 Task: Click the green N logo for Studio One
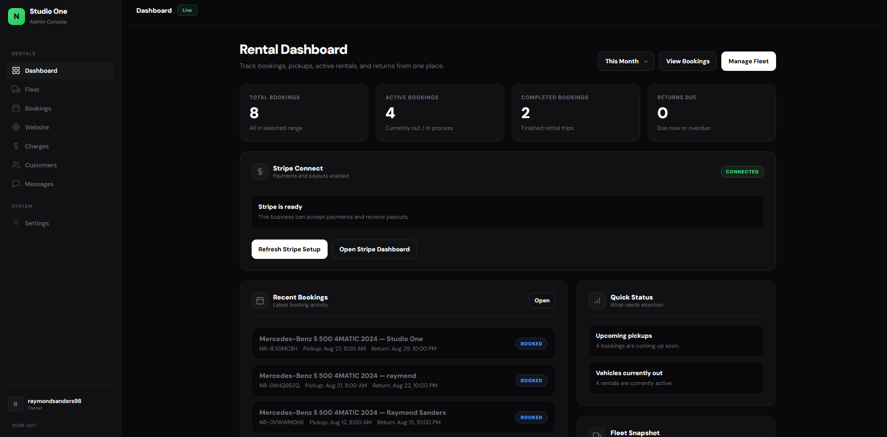17,17
